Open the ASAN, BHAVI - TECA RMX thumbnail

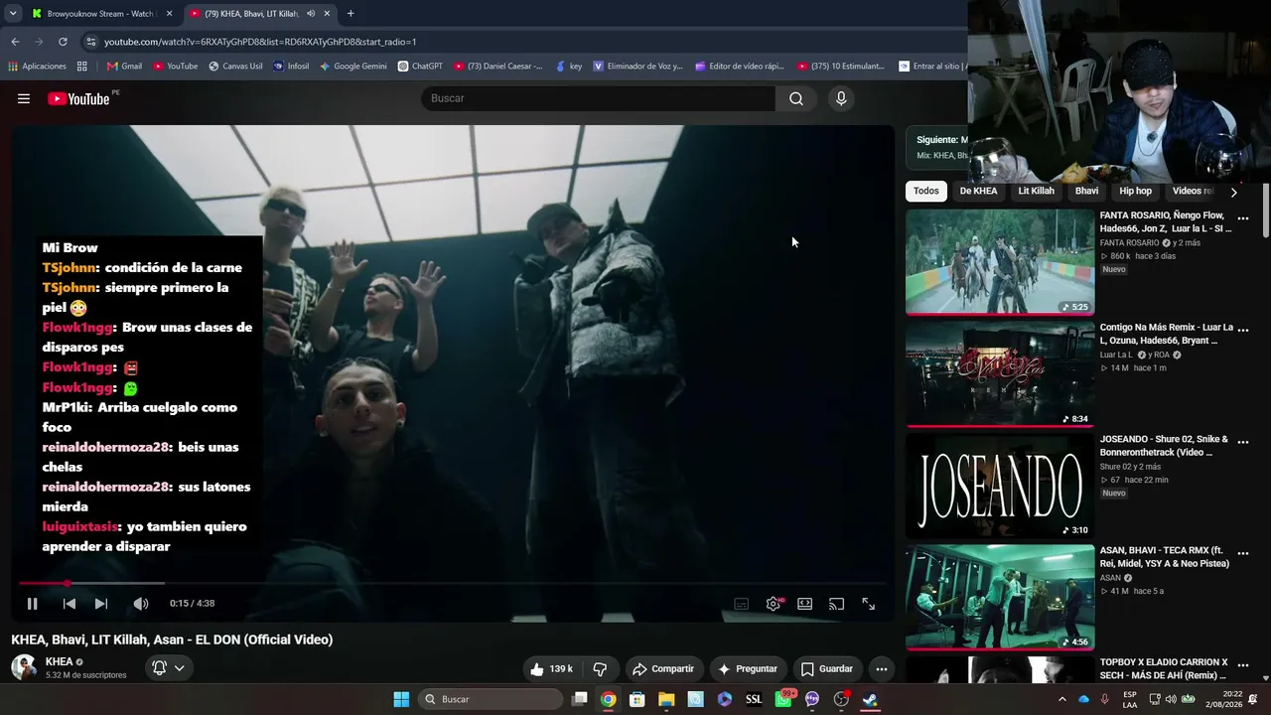pos(1000,598)
